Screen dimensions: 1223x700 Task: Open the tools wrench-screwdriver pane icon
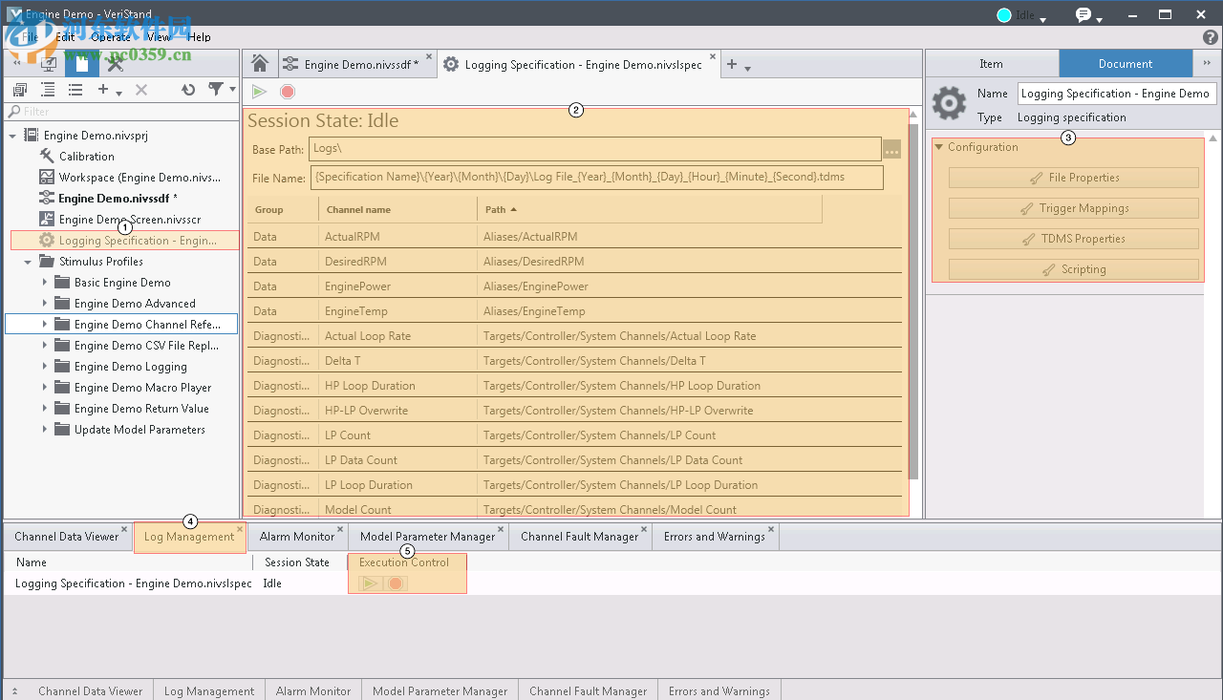click(116, 64)
